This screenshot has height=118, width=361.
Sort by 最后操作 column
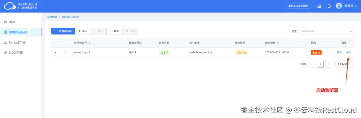tap(278, 43)
